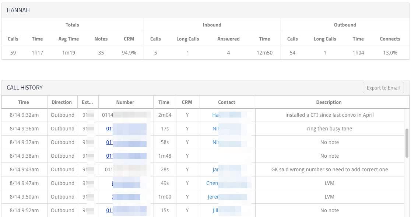This screenshot has height=217, width=411.
Task: Click the LVM note in the 9:47am row
Action: pos(330,183)
